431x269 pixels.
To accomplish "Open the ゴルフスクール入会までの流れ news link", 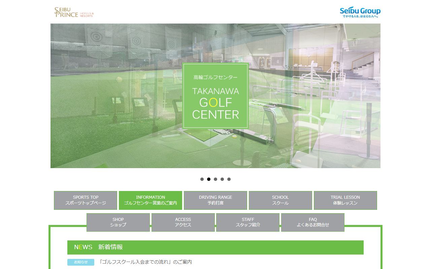I will pyautogui.click(x=146, y=262).
